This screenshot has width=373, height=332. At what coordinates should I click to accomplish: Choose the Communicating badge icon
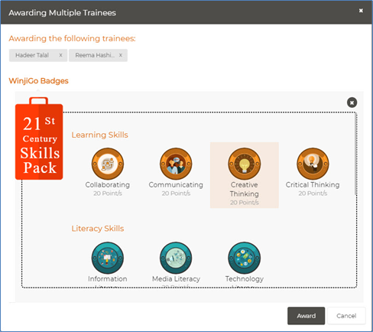pyautogui.click(x=176, y=164)
